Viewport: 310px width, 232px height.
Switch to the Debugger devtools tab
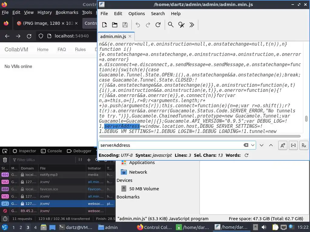tap(79, 151)
